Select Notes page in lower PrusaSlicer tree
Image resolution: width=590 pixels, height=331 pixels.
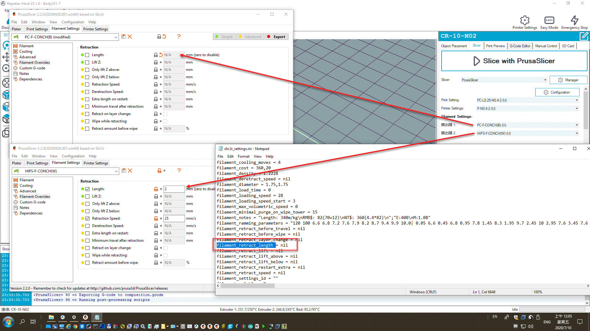pyautogui.click(x=24, y=208)
